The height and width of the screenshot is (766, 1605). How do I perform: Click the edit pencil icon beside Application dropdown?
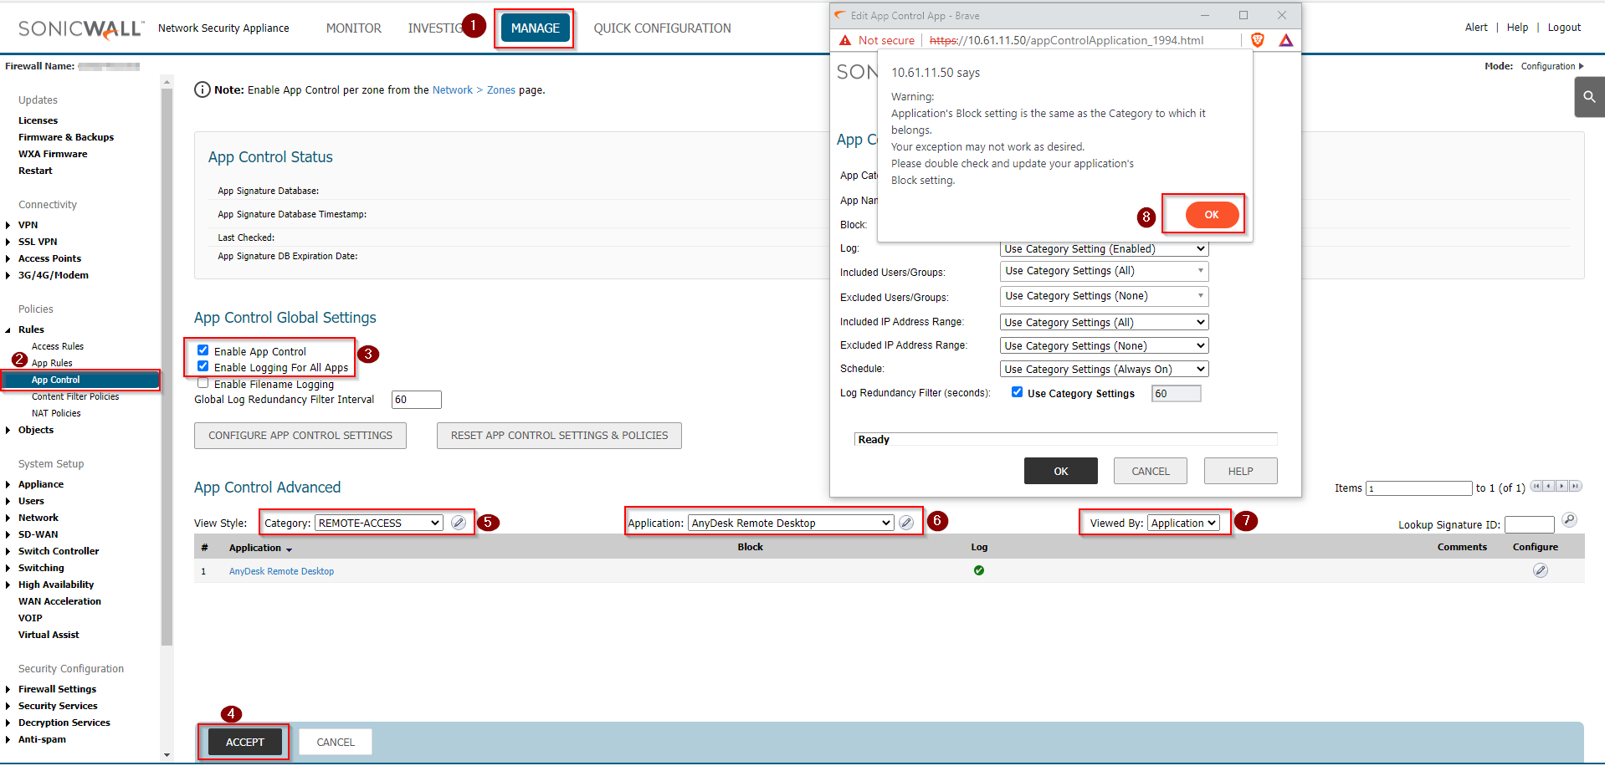[906, 523]
